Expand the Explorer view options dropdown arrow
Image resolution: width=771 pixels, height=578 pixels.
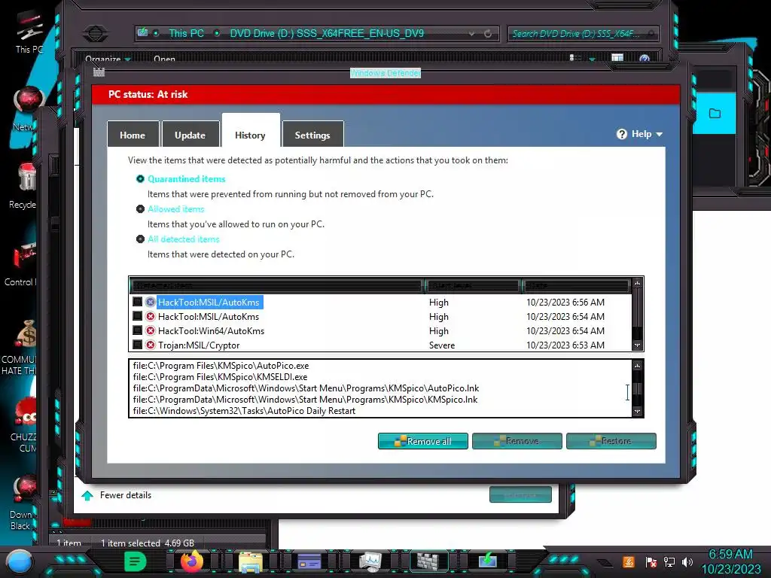coord(593,59)
